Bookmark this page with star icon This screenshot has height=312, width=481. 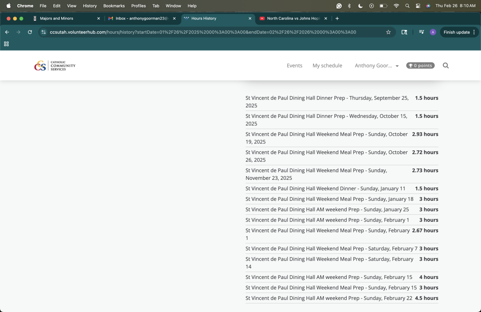tap(388, 32)
